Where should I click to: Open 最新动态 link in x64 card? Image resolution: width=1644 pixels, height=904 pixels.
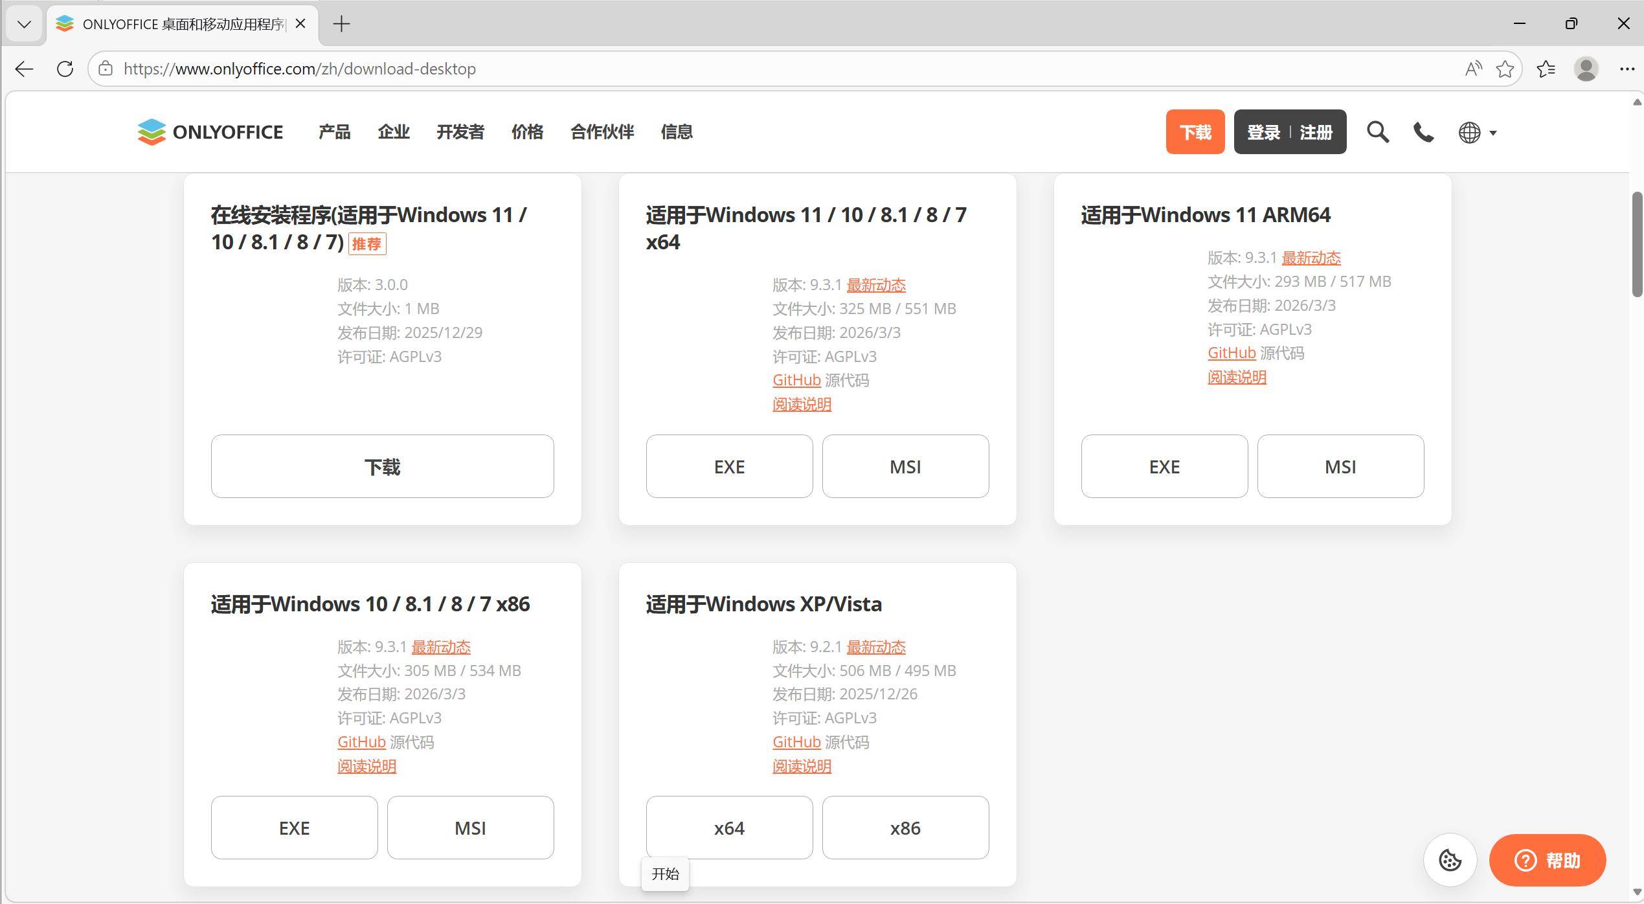pos(876,285)
